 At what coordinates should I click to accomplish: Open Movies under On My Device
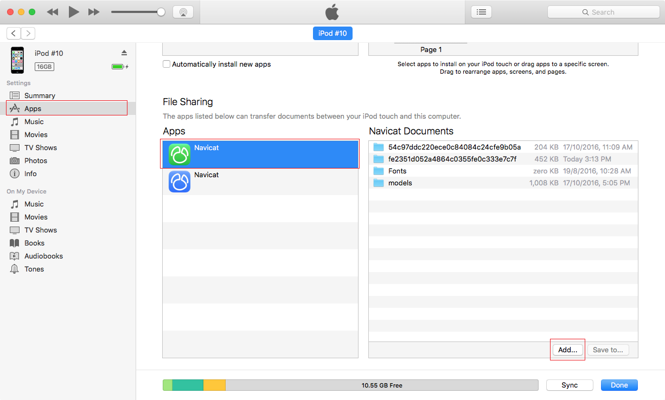(x=68, y=217)
